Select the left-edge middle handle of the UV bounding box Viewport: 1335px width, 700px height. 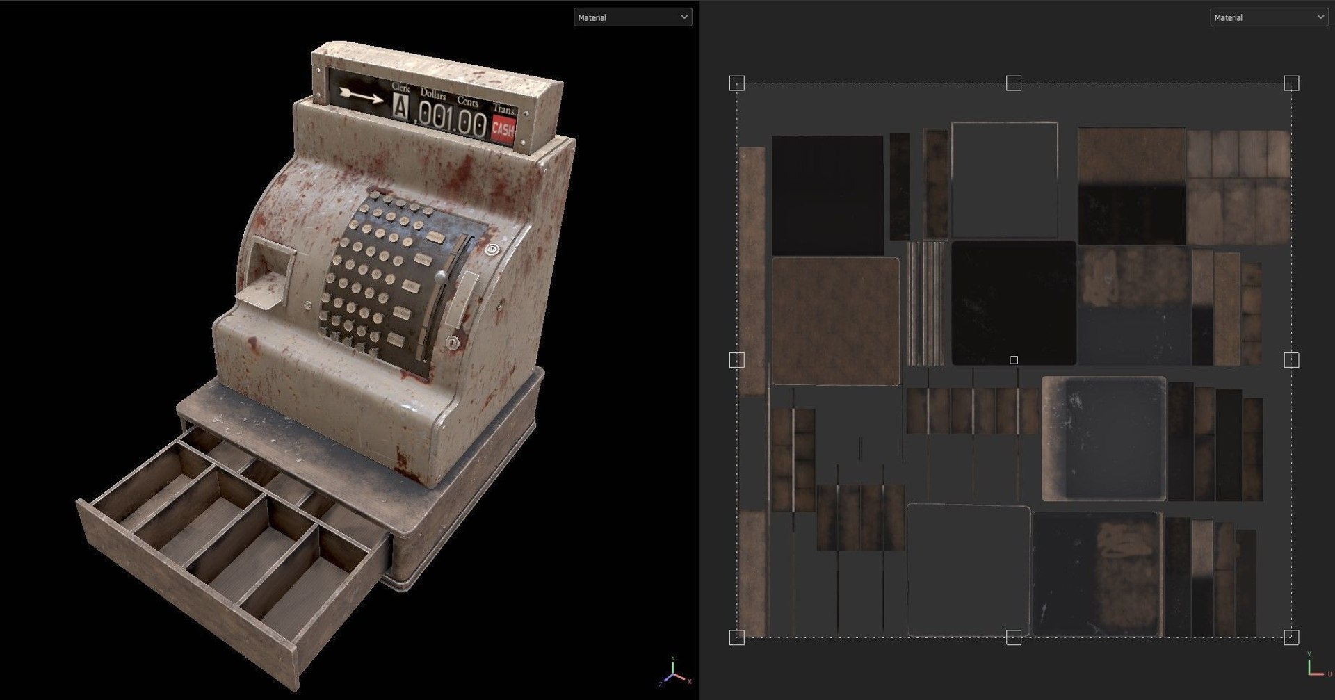click(737, 360)
